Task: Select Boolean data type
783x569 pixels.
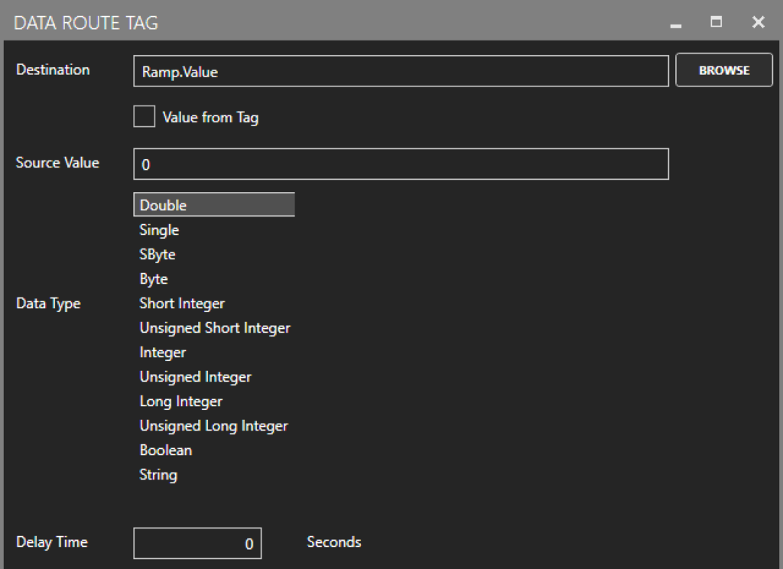Action: coord(165,450)
